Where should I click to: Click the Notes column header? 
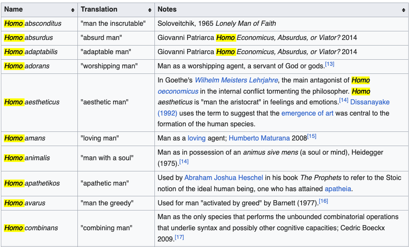click(x=281, y=10)
